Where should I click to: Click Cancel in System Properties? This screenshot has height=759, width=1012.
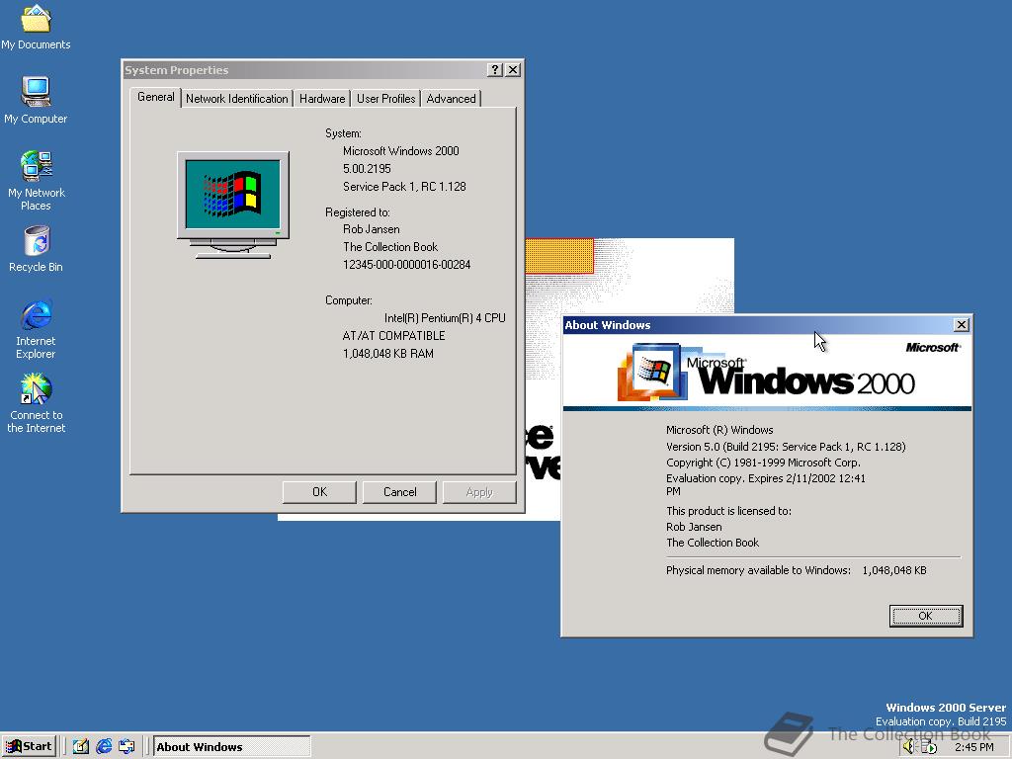coord(399,492)
